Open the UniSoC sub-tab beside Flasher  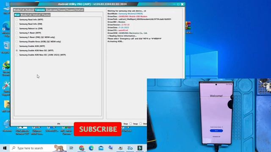tap(37, 15)
